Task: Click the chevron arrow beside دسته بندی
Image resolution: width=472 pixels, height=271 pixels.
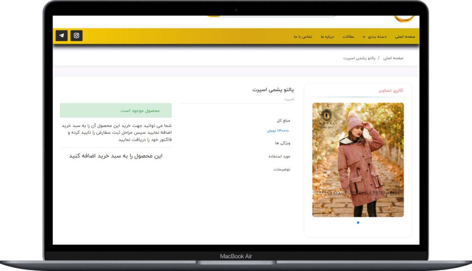Action: [364, 37]
